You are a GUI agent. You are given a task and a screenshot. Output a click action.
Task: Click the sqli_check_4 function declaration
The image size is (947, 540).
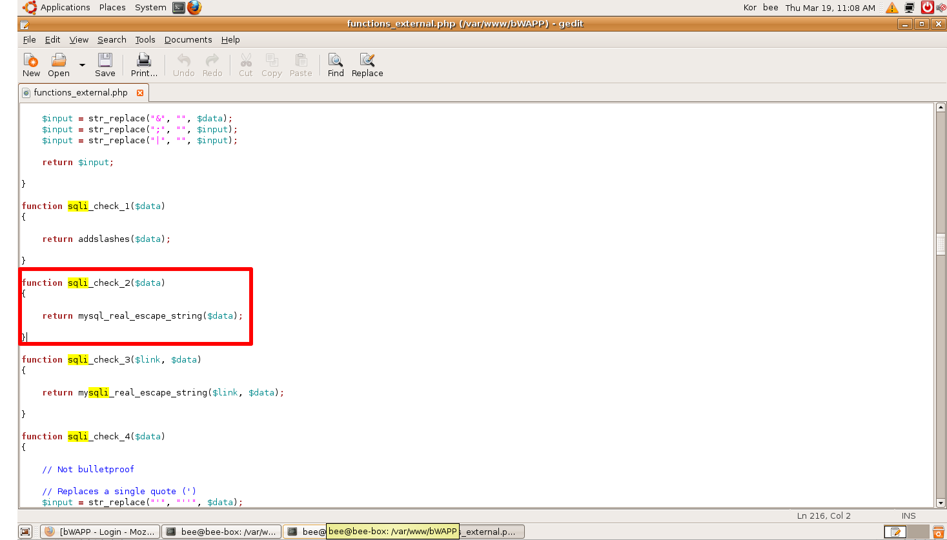coord(94,437)
